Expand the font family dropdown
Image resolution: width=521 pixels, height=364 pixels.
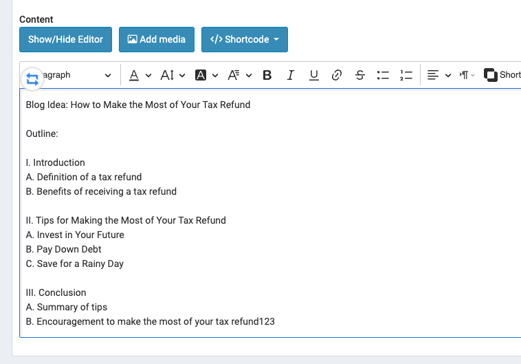tap(240, 75)
